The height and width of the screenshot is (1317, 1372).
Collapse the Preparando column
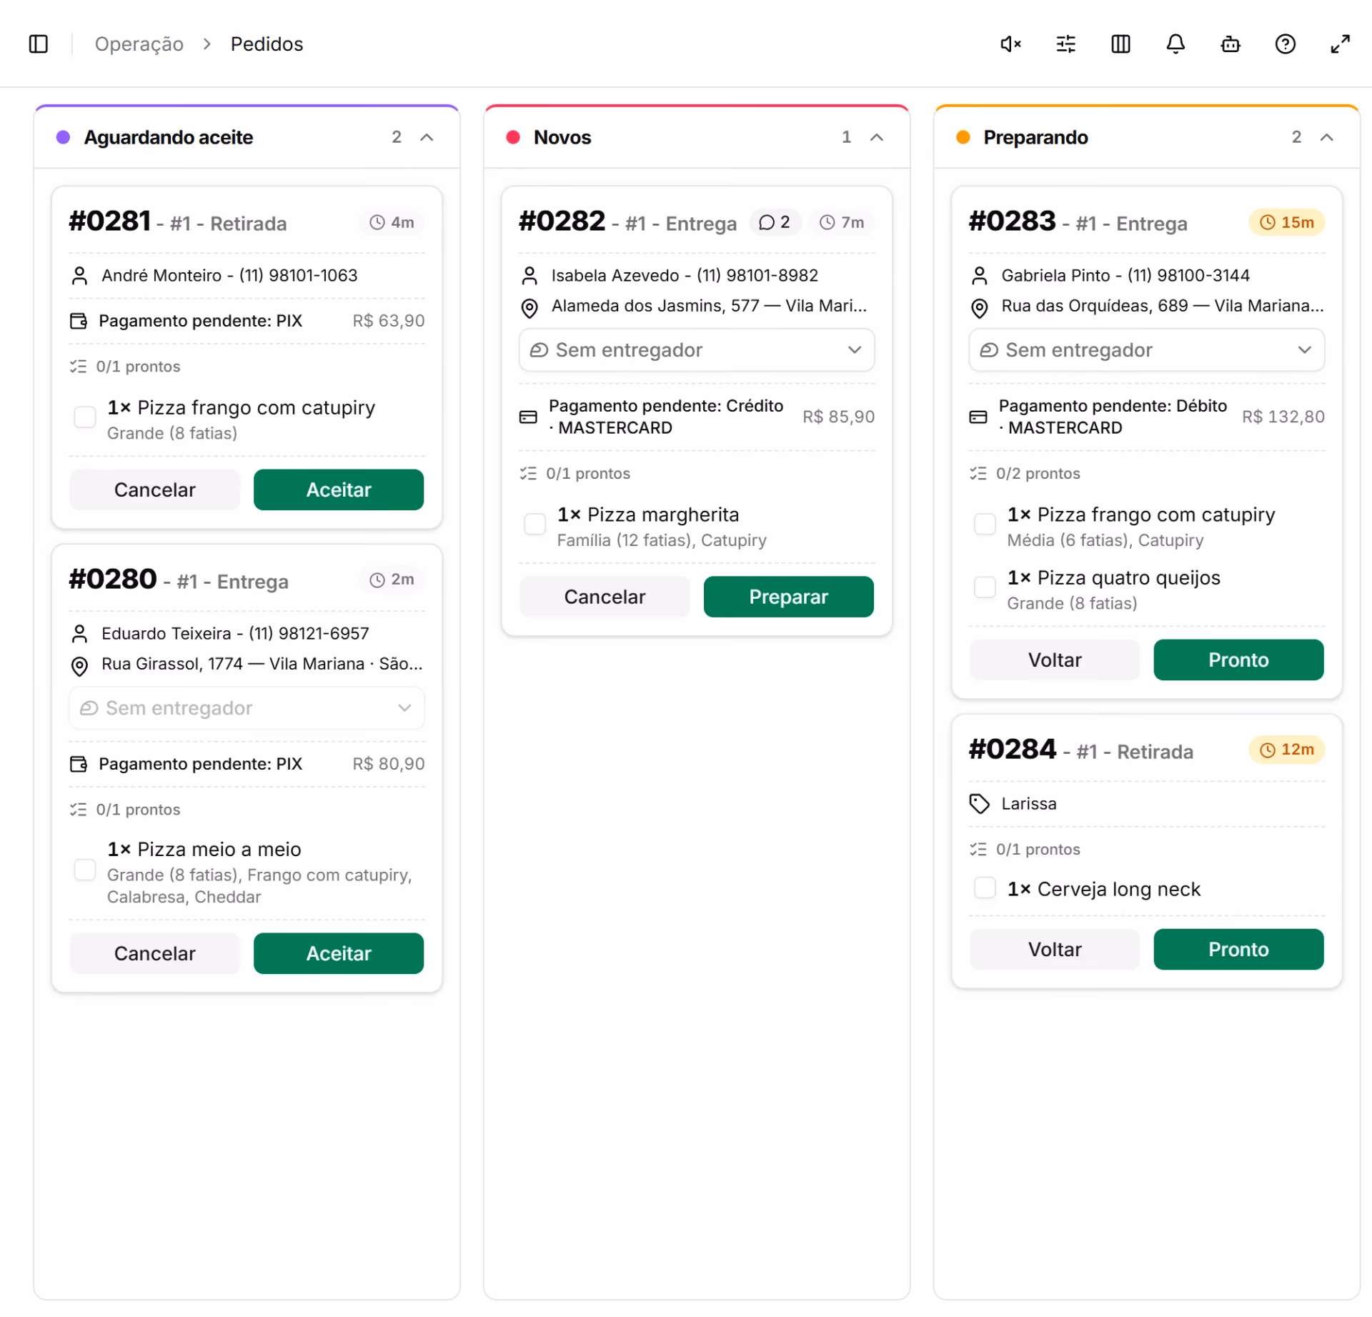(x=1327, y=137)
